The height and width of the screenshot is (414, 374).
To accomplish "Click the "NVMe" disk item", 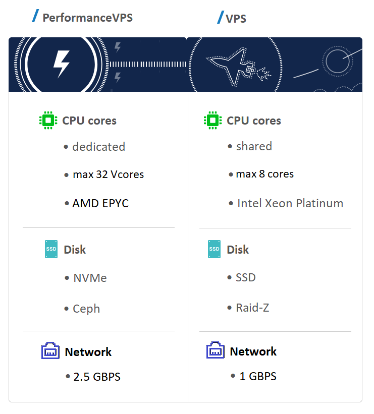I will tap(90, 278).
